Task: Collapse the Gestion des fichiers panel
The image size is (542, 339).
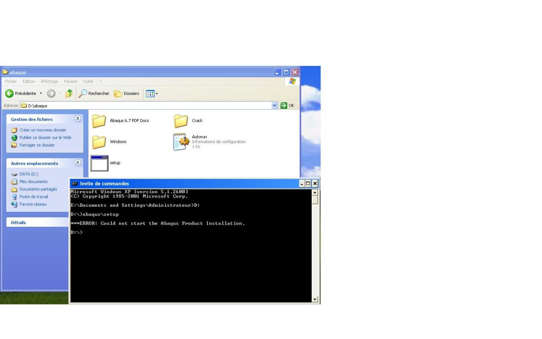Action: coord(77,119)
